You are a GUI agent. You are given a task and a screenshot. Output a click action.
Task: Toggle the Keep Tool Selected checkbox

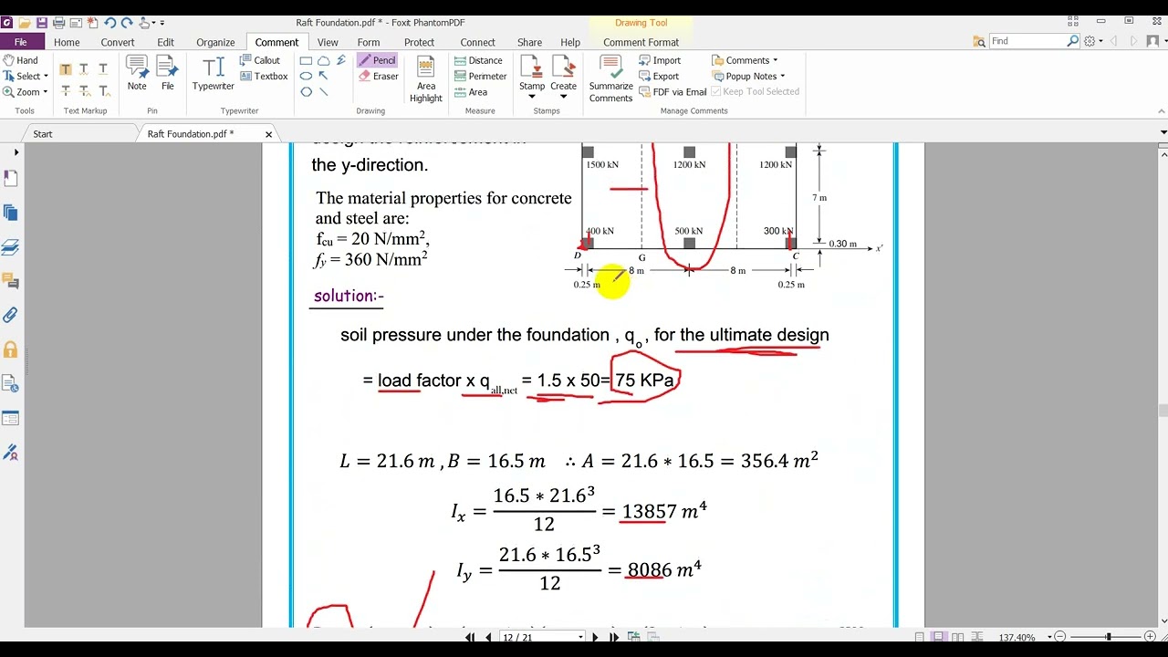tap(756, 92)
